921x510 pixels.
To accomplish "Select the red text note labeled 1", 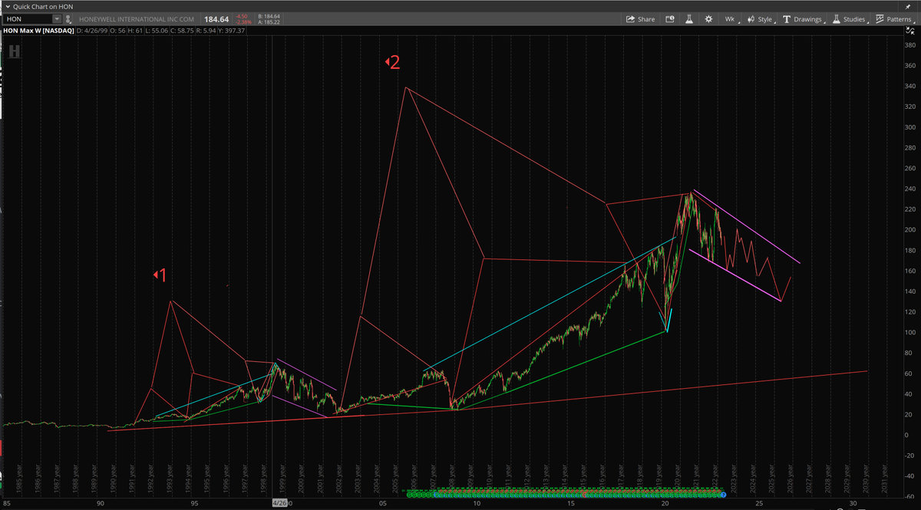I will (160, 275).
